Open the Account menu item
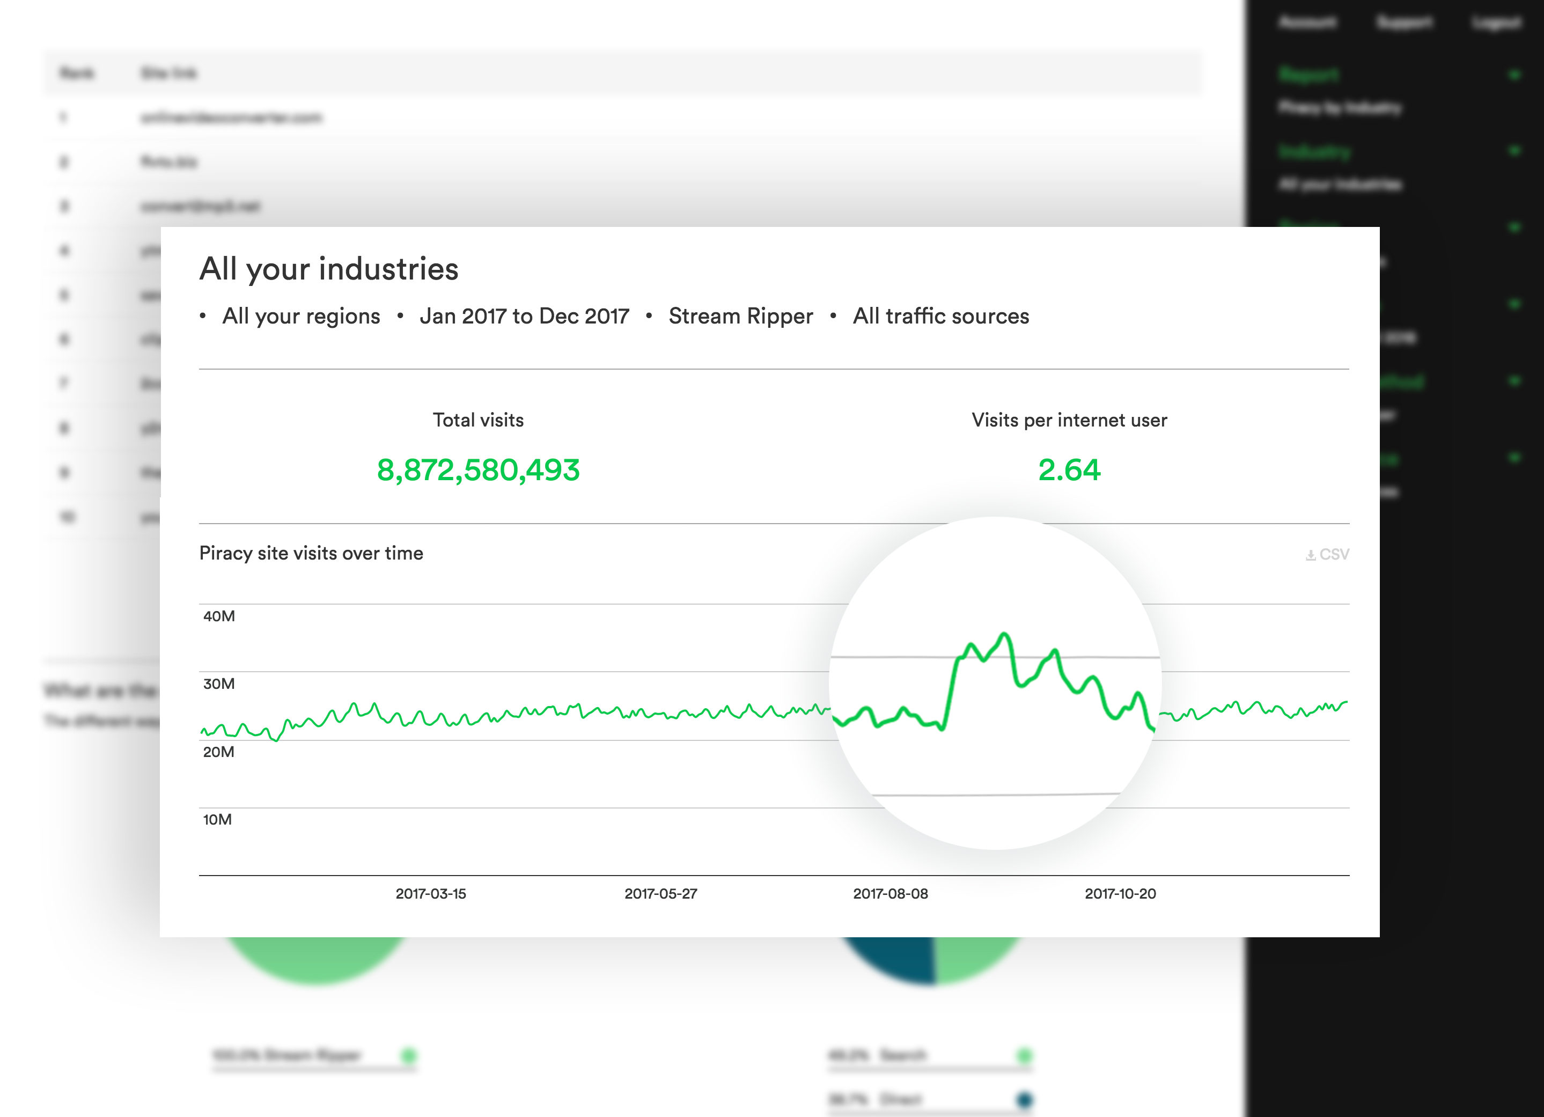Image resolution: width=1544 pixels, height=1117 pixels. (1308, 23)
